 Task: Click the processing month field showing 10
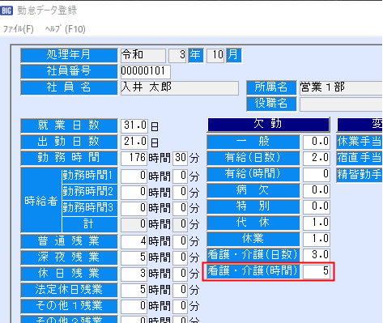pos(215,56)
